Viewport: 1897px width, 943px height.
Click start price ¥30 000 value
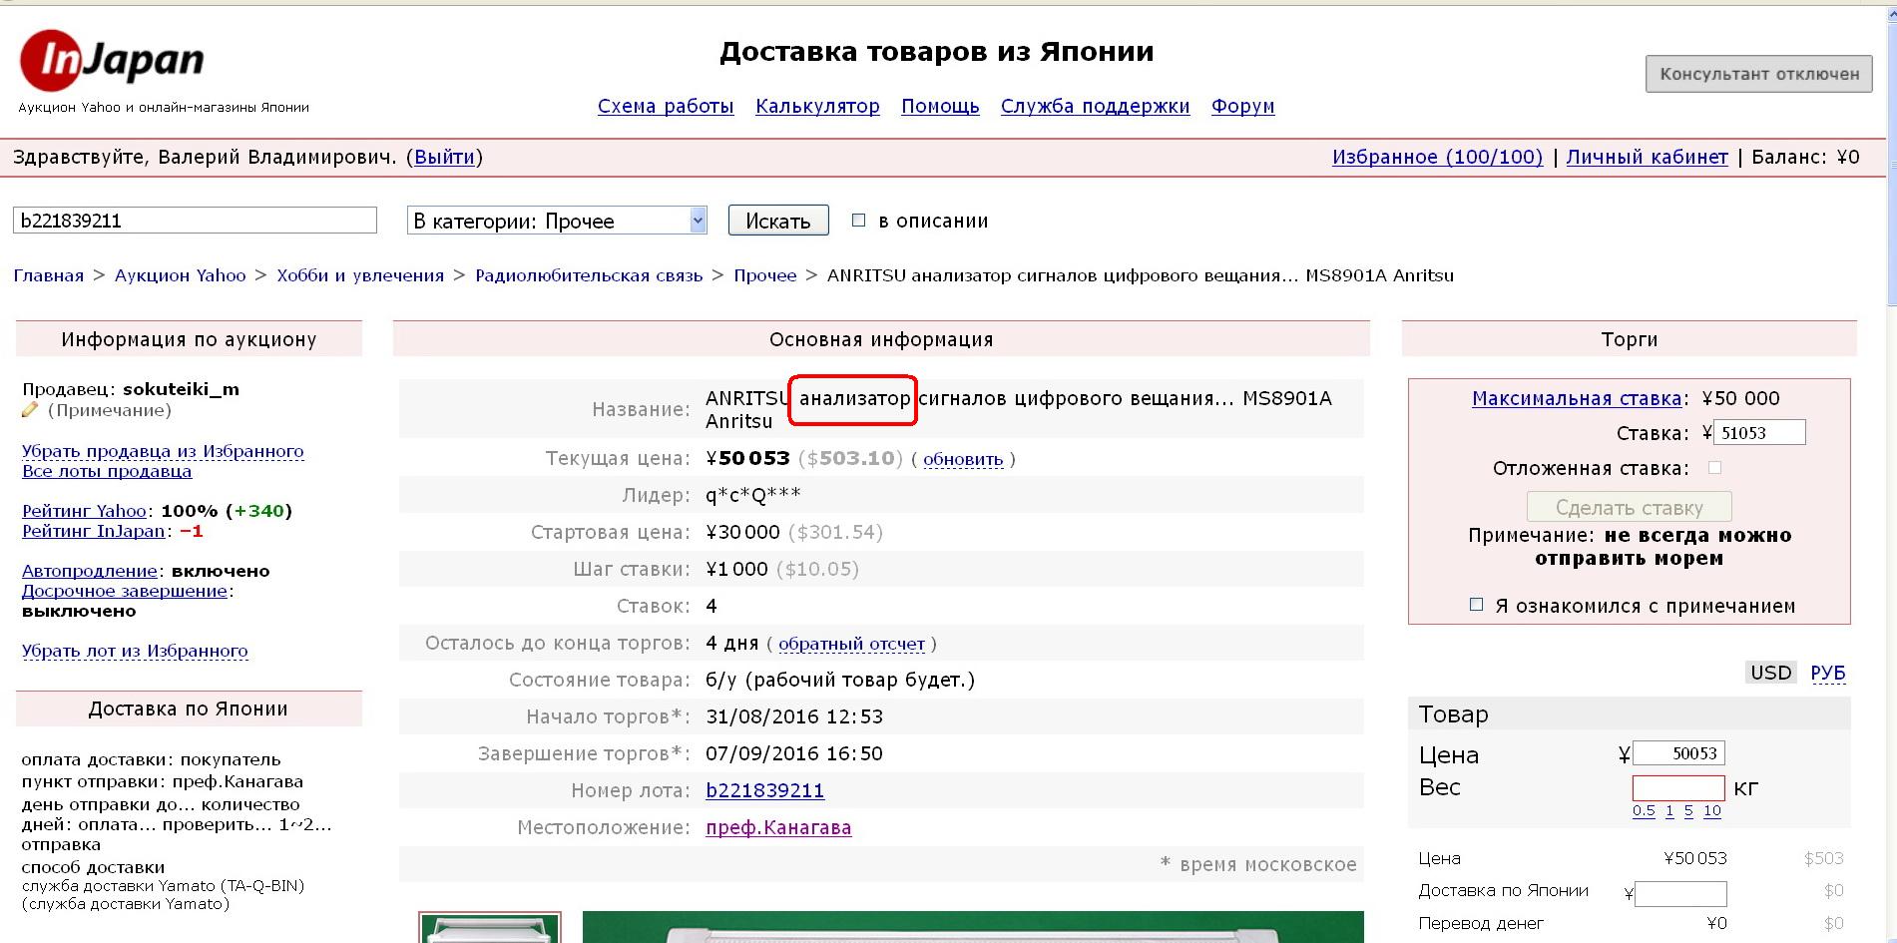click(x=742, y=532)
